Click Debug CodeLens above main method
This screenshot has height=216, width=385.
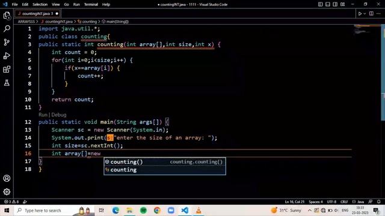point(59,115)
